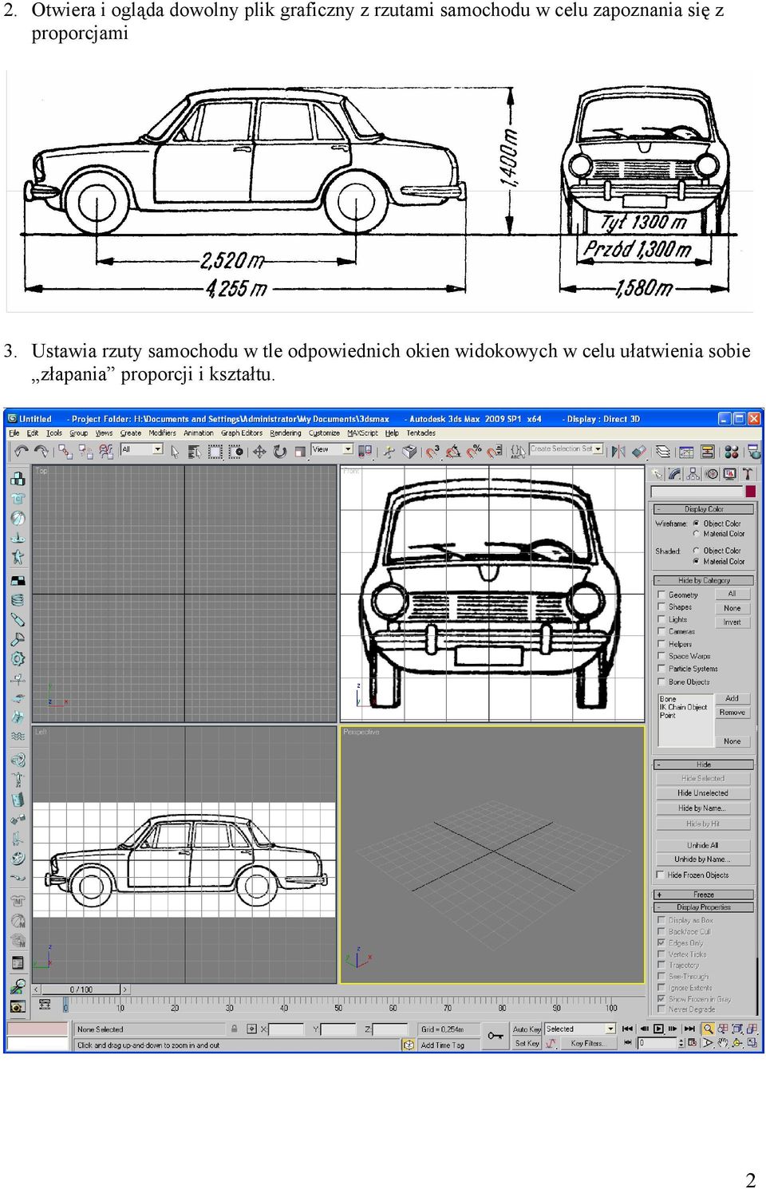Toggle the selection lock padlock icon

click(235, 1029)
